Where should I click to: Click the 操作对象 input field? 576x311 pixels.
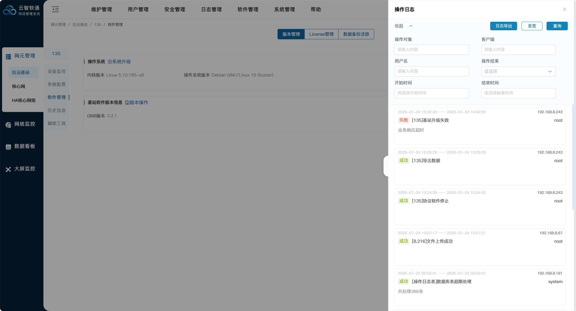432,50
